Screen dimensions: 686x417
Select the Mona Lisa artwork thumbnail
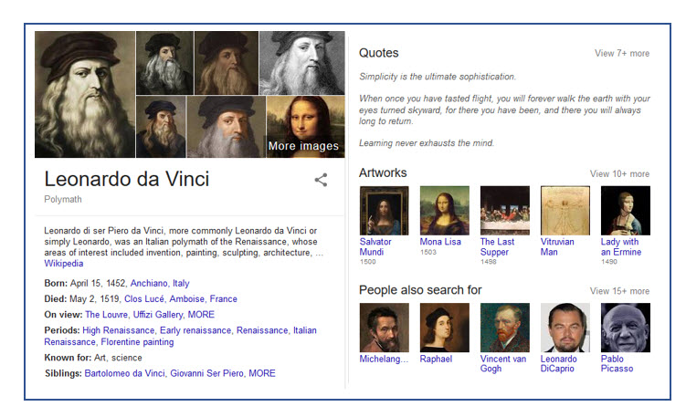click(444, 210)
